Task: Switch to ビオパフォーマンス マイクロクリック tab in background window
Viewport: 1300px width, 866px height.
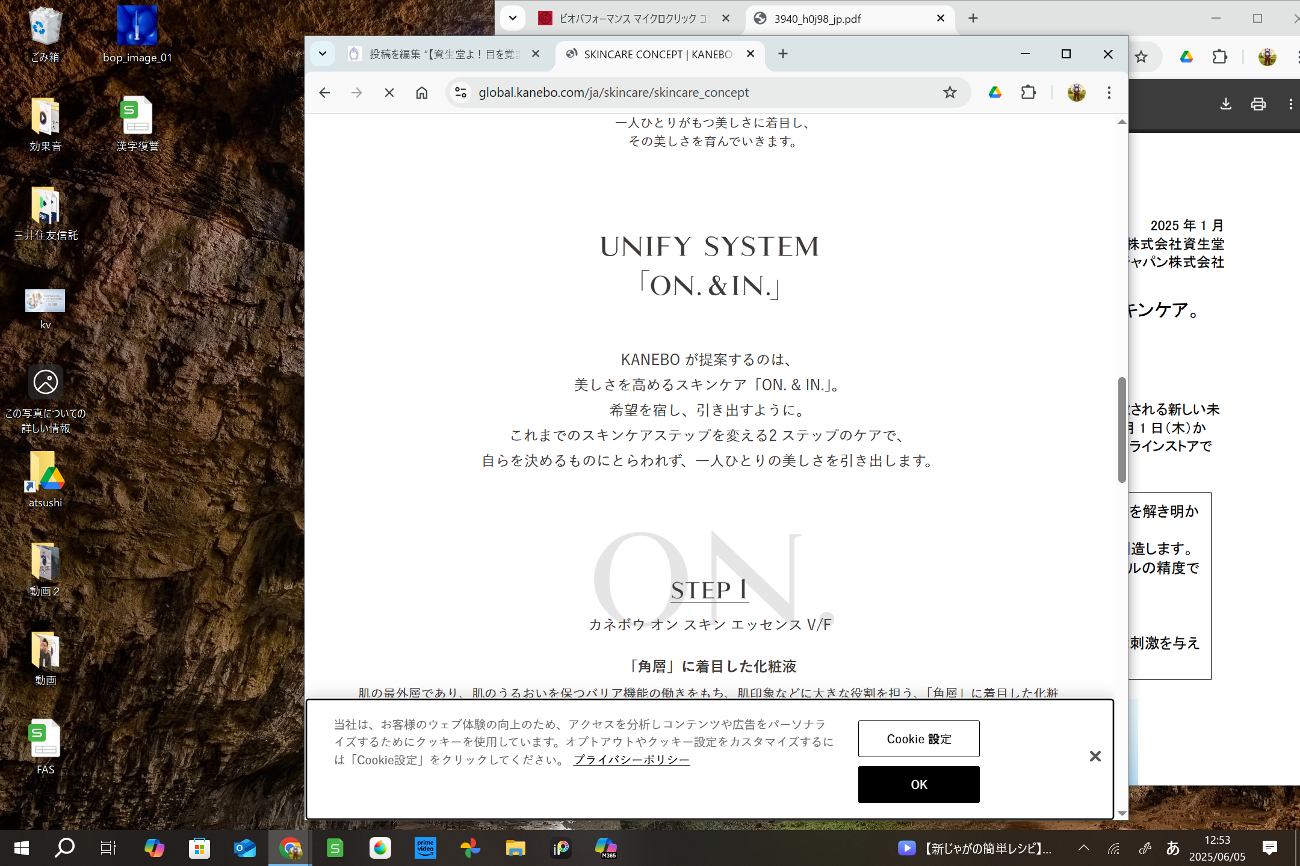Action: (633, 19)
